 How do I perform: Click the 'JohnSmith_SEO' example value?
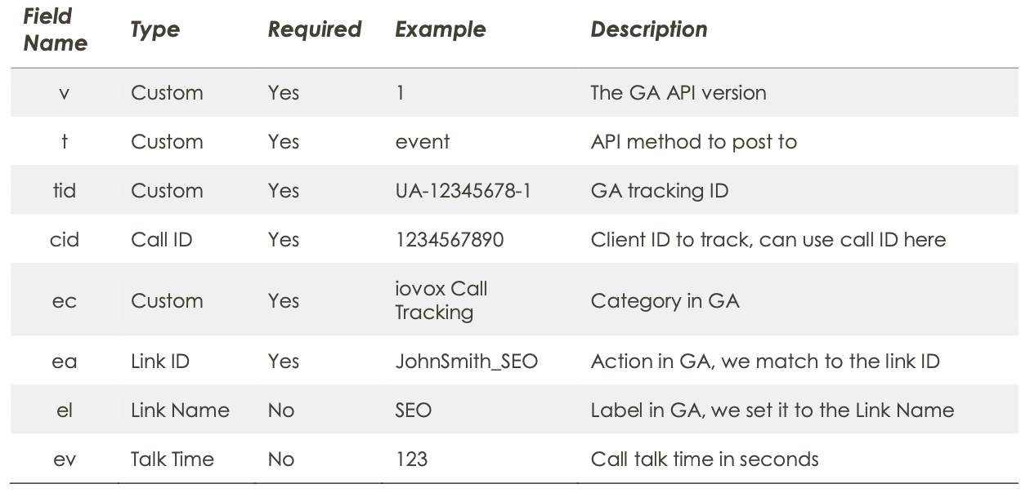click(x=466, y=362)
